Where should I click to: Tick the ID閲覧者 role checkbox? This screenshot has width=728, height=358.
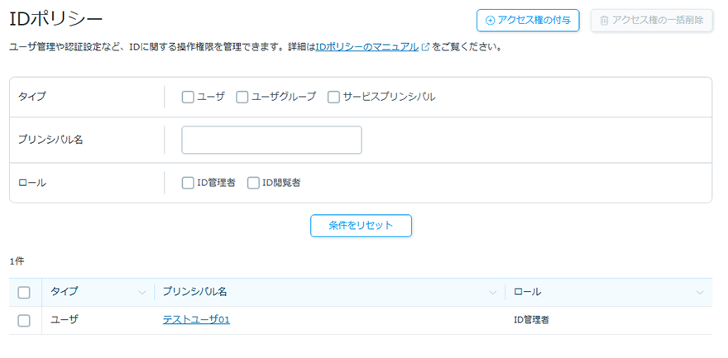(253, 183)
